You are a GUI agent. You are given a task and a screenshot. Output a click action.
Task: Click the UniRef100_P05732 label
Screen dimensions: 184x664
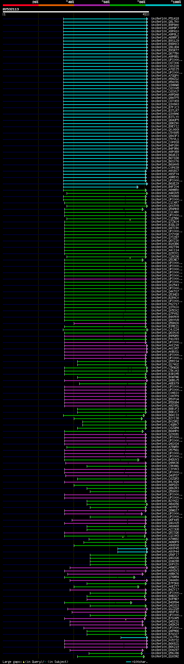tap(165, 641)
